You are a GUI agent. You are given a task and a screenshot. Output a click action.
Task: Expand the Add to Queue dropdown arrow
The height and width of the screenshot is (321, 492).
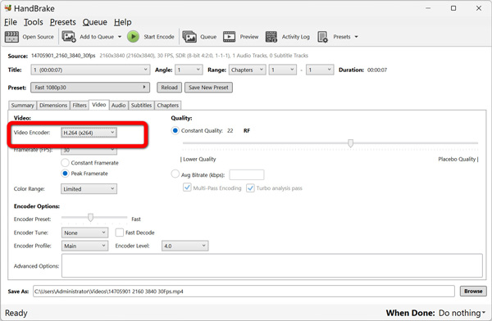click(120, 37)
